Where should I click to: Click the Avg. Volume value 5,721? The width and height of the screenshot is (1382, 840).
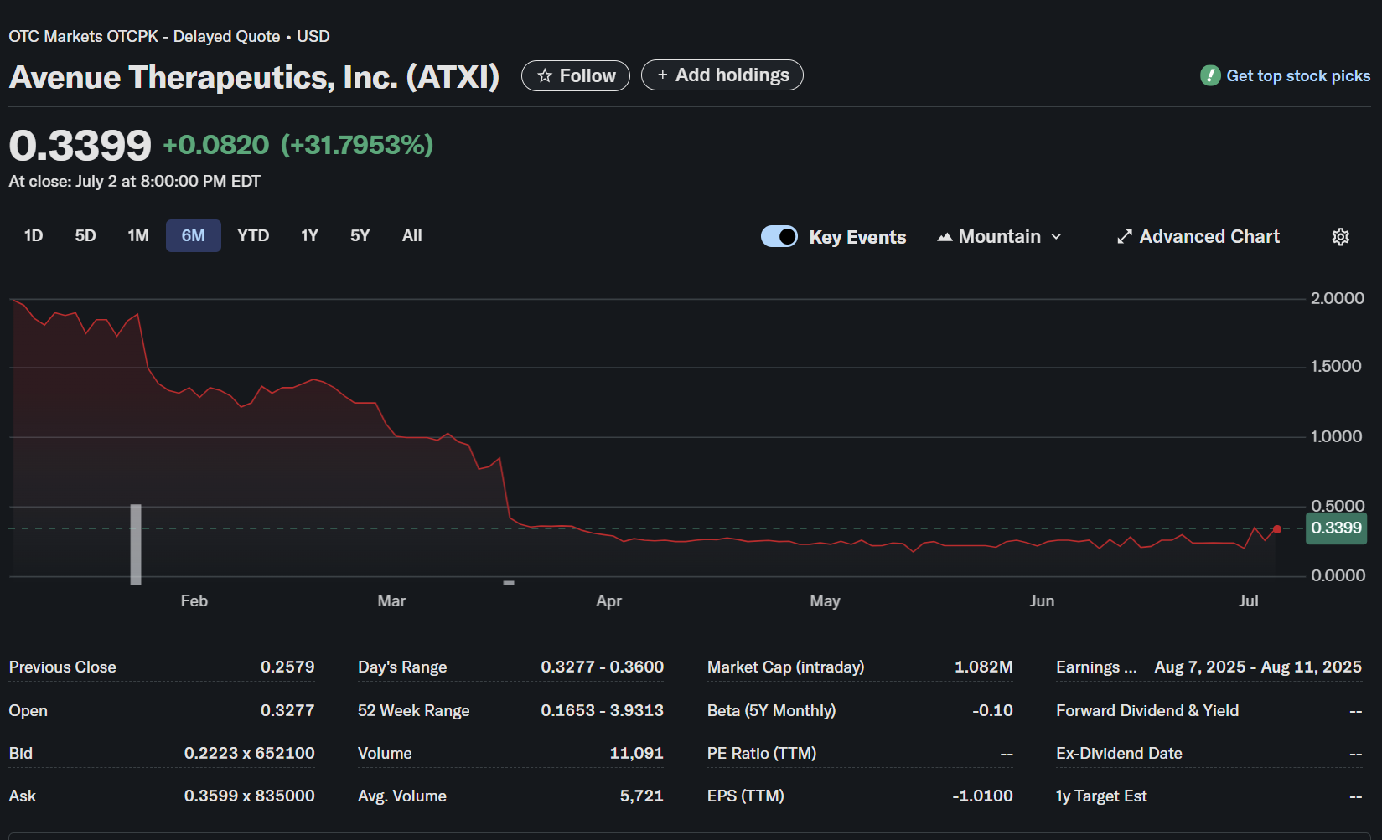point(642,796)
